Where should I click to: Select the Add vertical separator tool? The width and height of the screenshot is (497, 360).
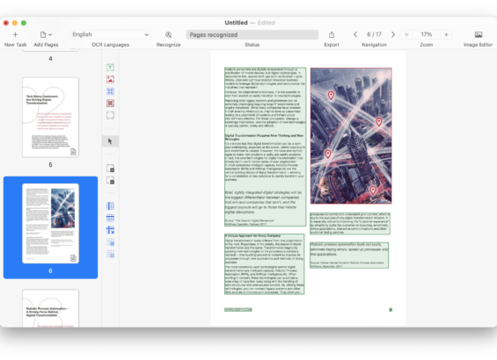[110, 206]
